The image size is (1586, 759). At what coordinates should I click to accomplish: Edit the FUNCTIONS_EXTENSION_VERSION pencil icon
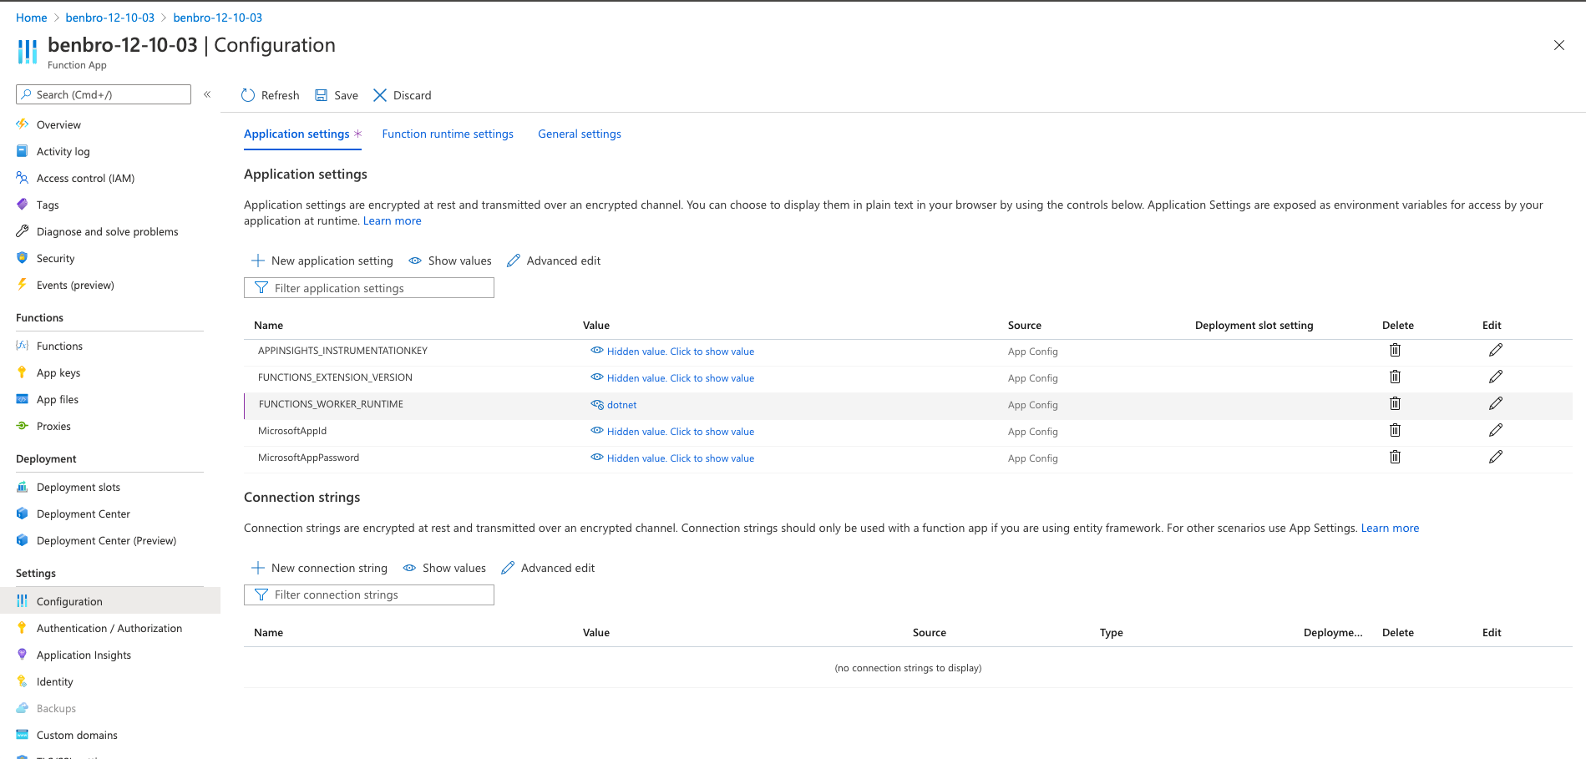[1496, 377]
